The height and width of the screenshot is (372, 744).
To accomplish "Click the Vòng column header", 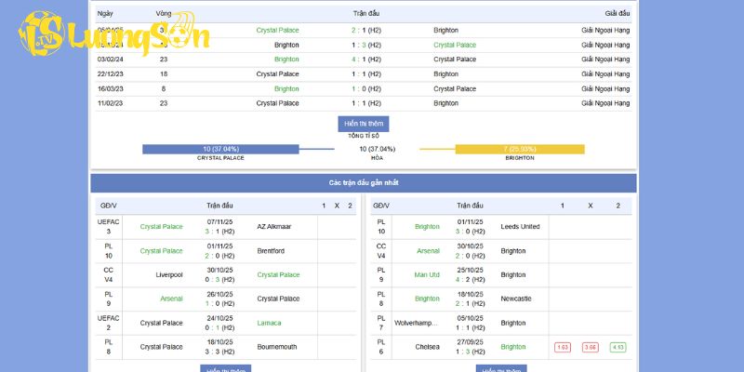I will pos(164,14).
